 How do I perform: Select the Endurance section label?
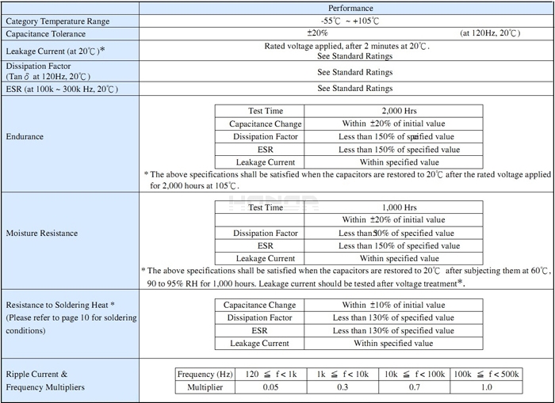pos(25,136)
